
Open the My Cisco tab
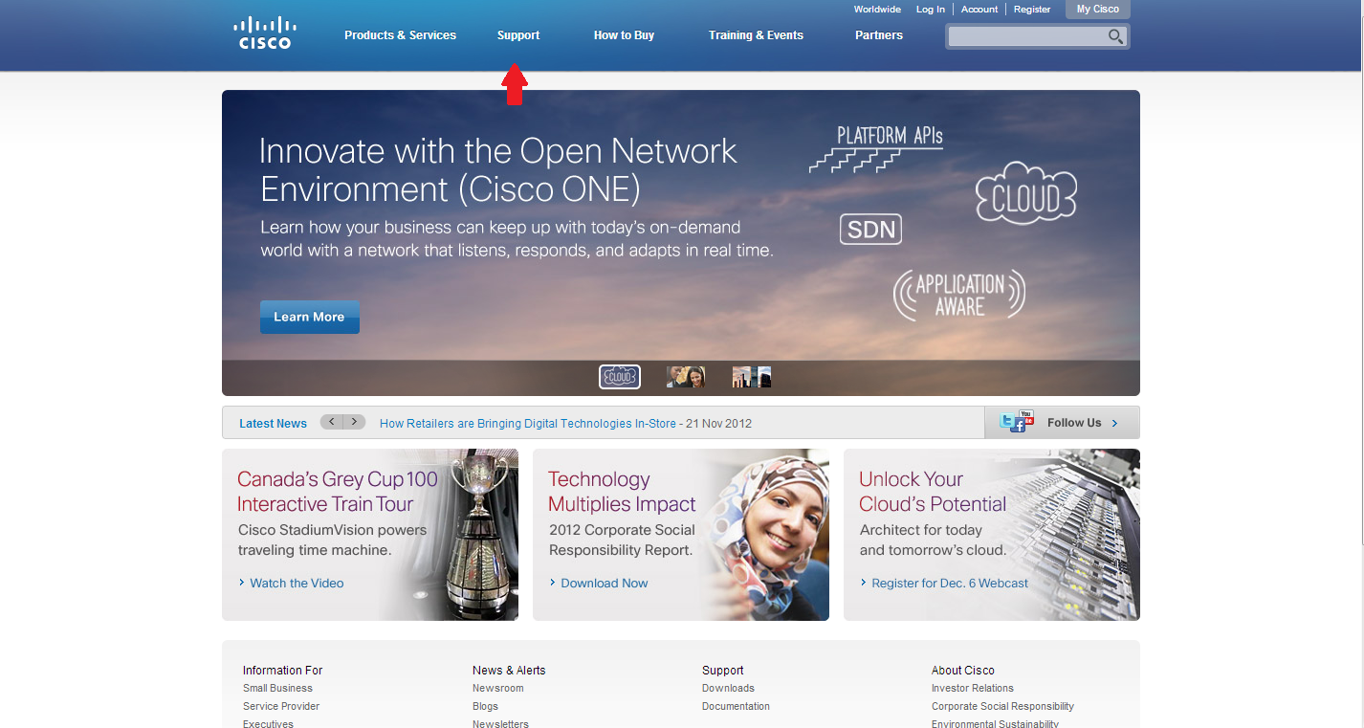click(x=1098, y=10)
